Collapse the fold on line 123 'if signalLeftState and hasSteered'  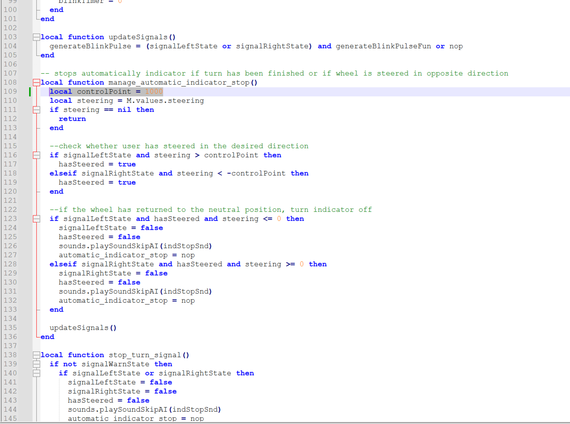pyautogui.click(x=36, y=219)
